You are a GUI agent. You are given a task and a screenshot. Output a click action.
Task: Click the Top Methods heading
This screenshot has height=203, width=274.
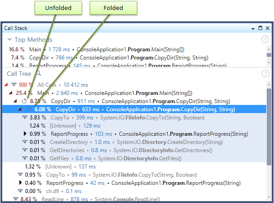coord(33,40)
